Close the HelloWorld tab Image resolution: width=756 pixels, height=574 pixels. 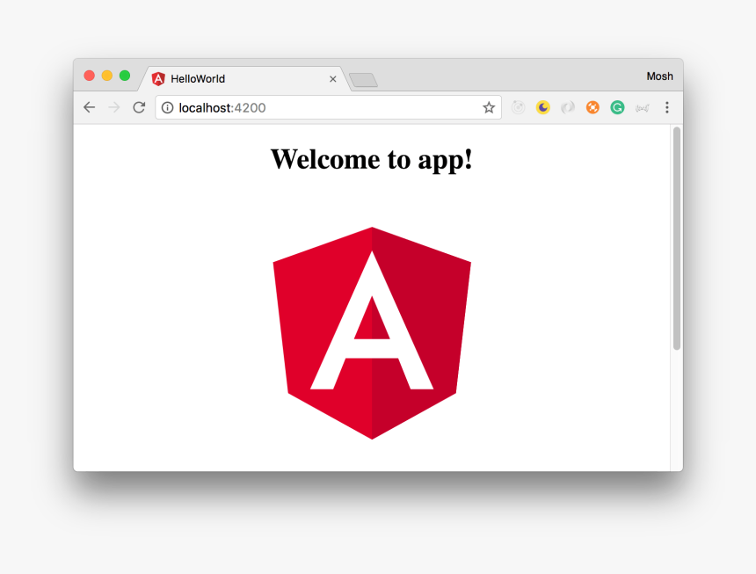[x=332, y=79]
